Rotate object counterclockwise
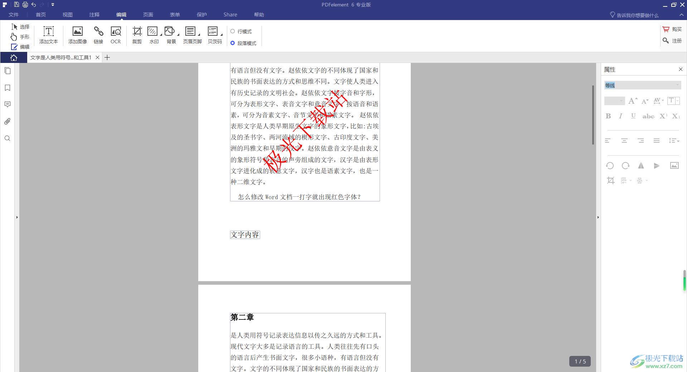Screen dimensions: 687x372 pos(610,166)
